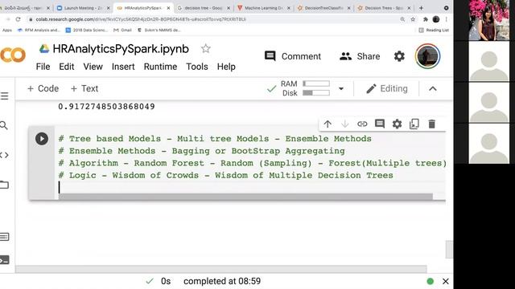Open RFM Analysis bookmark
515x289 pixels.
pos(39,31)
